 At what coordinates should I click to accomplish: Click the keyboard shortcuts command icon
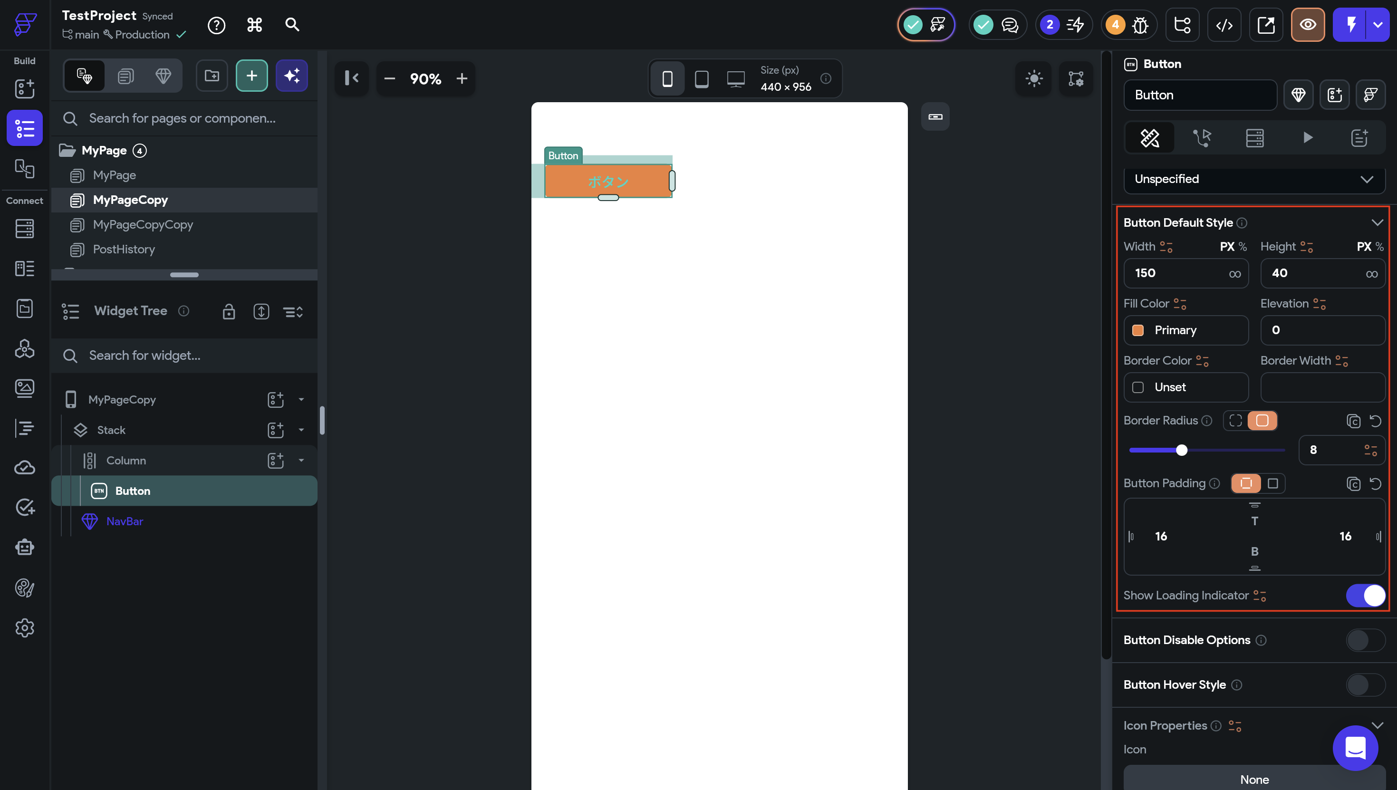[x=254, y=25]
